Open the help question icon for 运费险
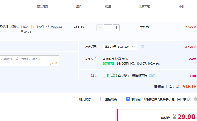Screen dimensions: 197x121 click(x=154, y=76)
